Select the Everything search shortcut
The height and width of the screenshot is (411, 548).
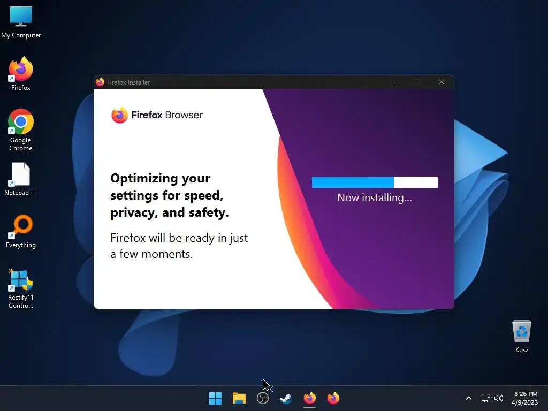[x=21, y=231]
